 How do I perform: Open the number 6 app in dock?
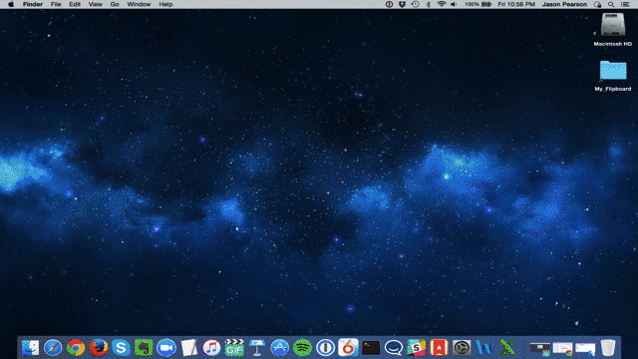click(x=348, y=348)
